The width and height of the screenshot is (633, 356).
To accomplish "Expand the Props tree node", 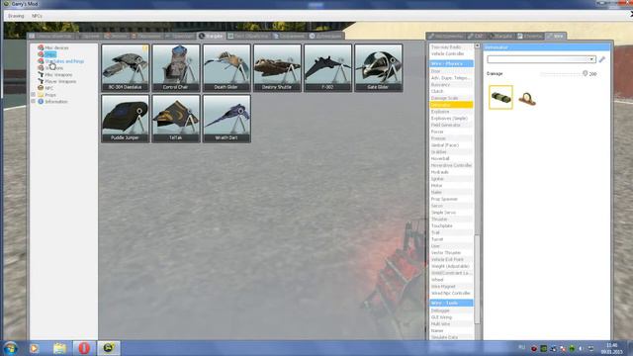I will [33, 95].
